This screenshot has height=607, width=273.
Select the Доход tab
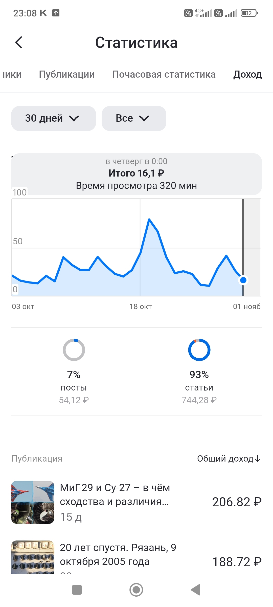[x=247, y=74]
